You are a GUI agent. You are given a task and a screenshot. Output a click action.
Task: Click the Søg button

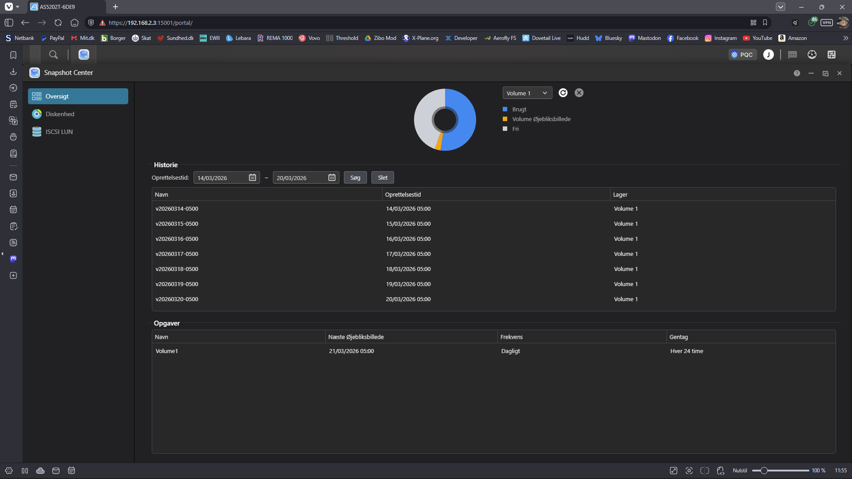tap(355, 178)
